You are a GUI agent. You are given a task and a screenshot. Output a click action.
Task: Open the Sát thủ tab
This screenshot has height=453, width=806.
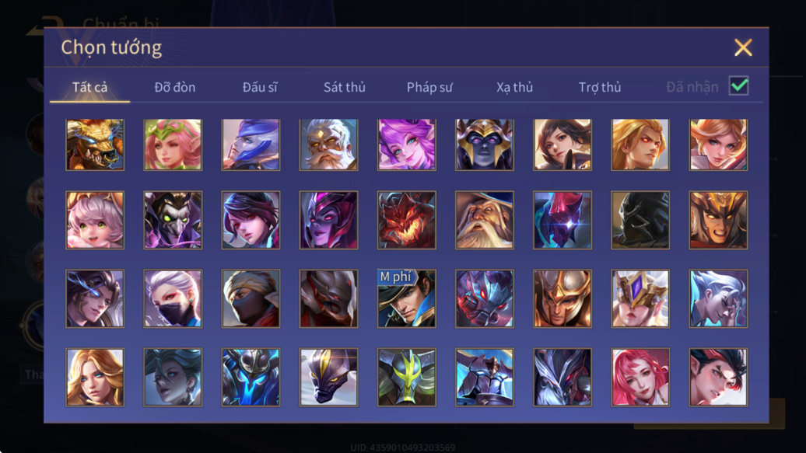point(345,87)
